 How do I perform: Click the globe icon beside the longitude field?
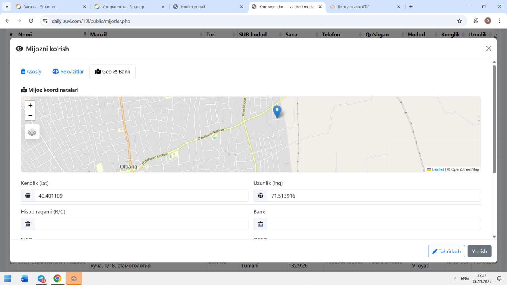(261, 196)
